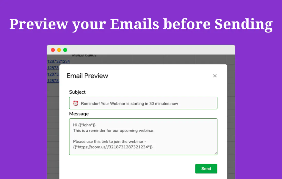Click the third truncated number link
The image size is (282, 179).
pos(53,74)
